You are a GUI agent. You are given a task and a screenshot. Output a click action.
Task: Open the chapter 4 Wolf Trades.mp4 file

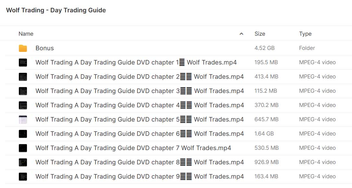click(x=140, y=105)
